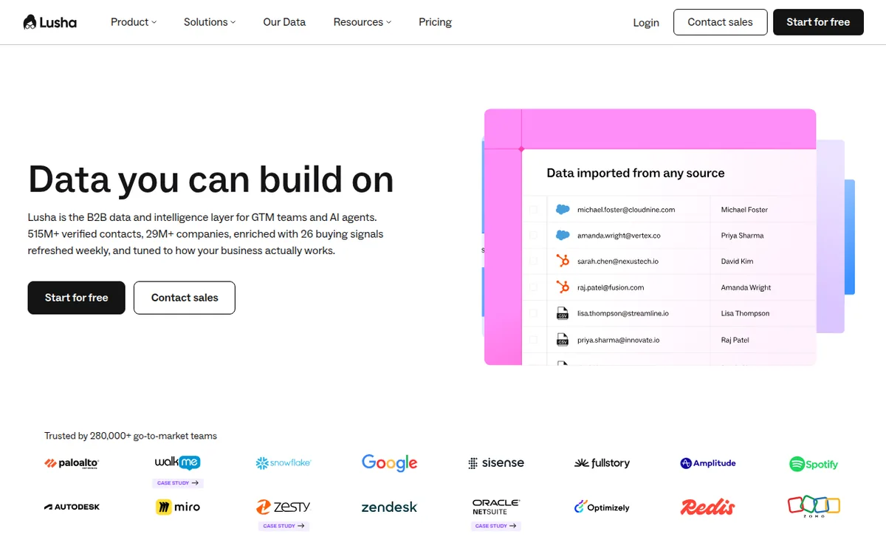Open the WalkMe case study link

point(178,483)
